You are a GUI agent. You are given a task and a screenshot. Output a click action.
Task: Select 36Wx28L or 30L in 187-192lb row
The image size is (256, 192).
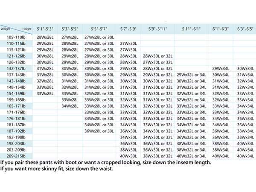[99, 131]
